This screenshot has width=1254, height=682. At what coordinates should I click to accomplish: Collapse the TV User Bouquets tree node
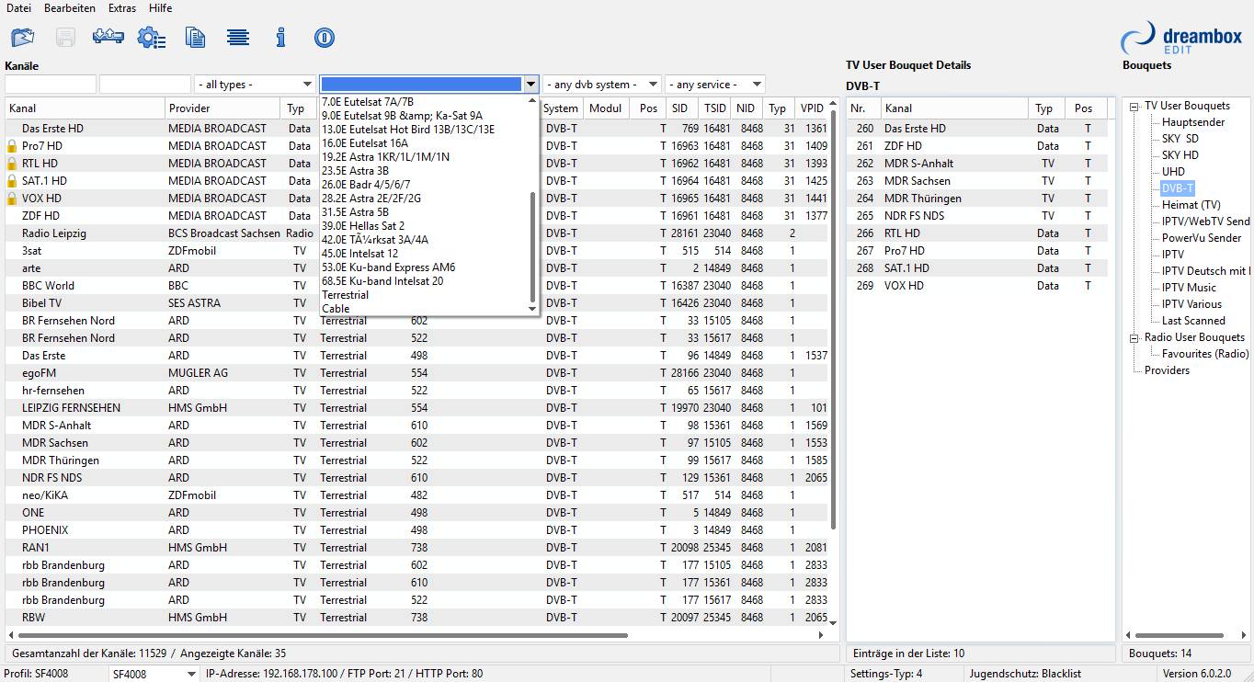1134,106
